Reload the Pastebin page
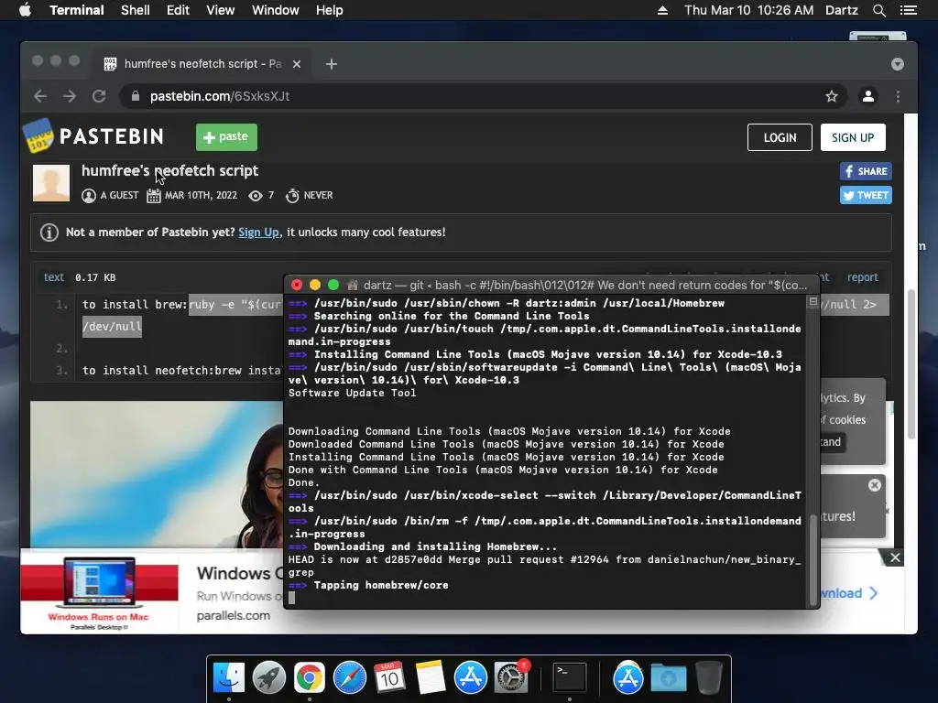Screen dimensions: 938x703 coord(99,96)
